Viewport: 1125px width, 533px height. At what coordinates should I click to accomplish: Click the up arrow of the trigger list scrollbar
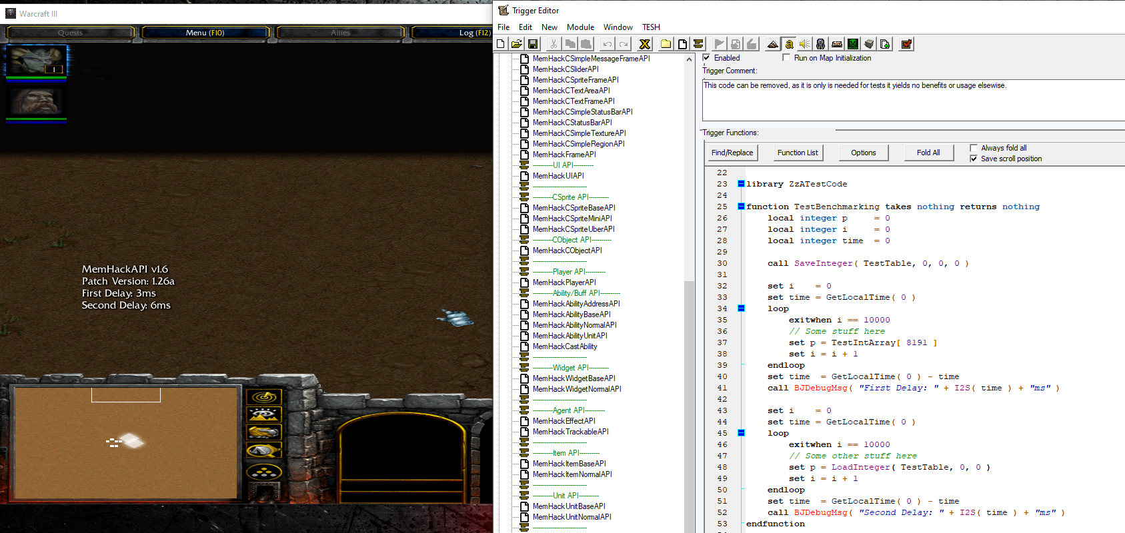(x=689, y=59)
